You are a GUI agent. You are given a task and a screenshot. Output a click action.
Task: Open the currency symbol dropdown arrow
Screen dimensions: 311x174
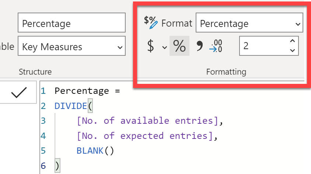tap(164, 47)
